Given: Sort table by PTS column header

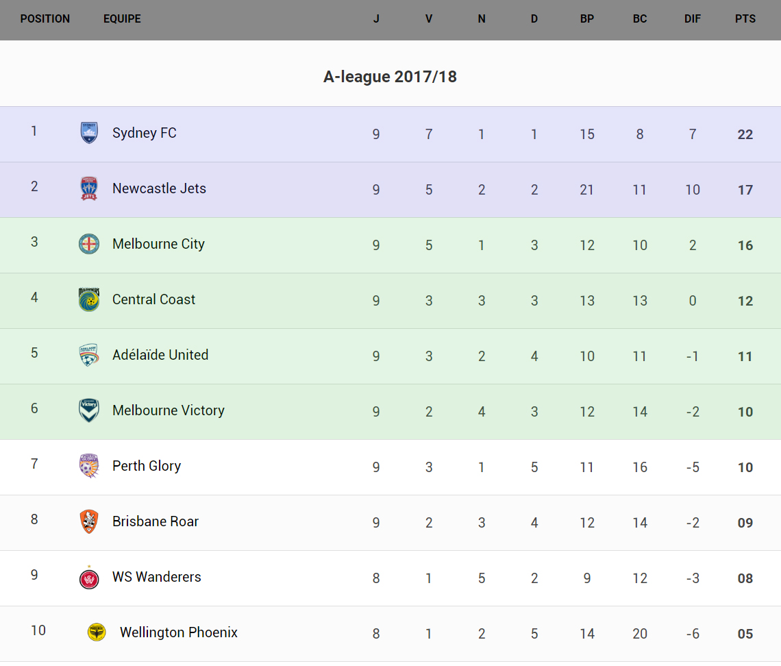Looking at the screenshot, I should point(745,19).
